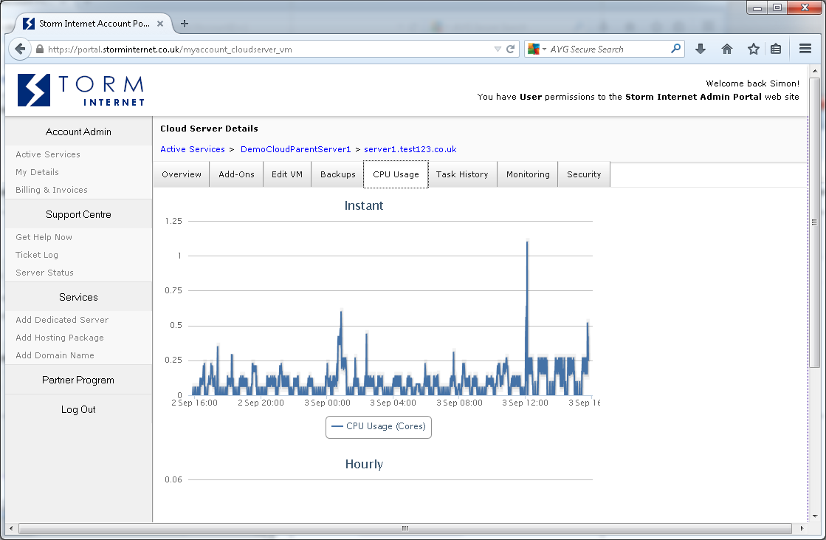Go to the browser home page
Image resolution: width=826 pixels, height=540 pixels.
[726, 48]
